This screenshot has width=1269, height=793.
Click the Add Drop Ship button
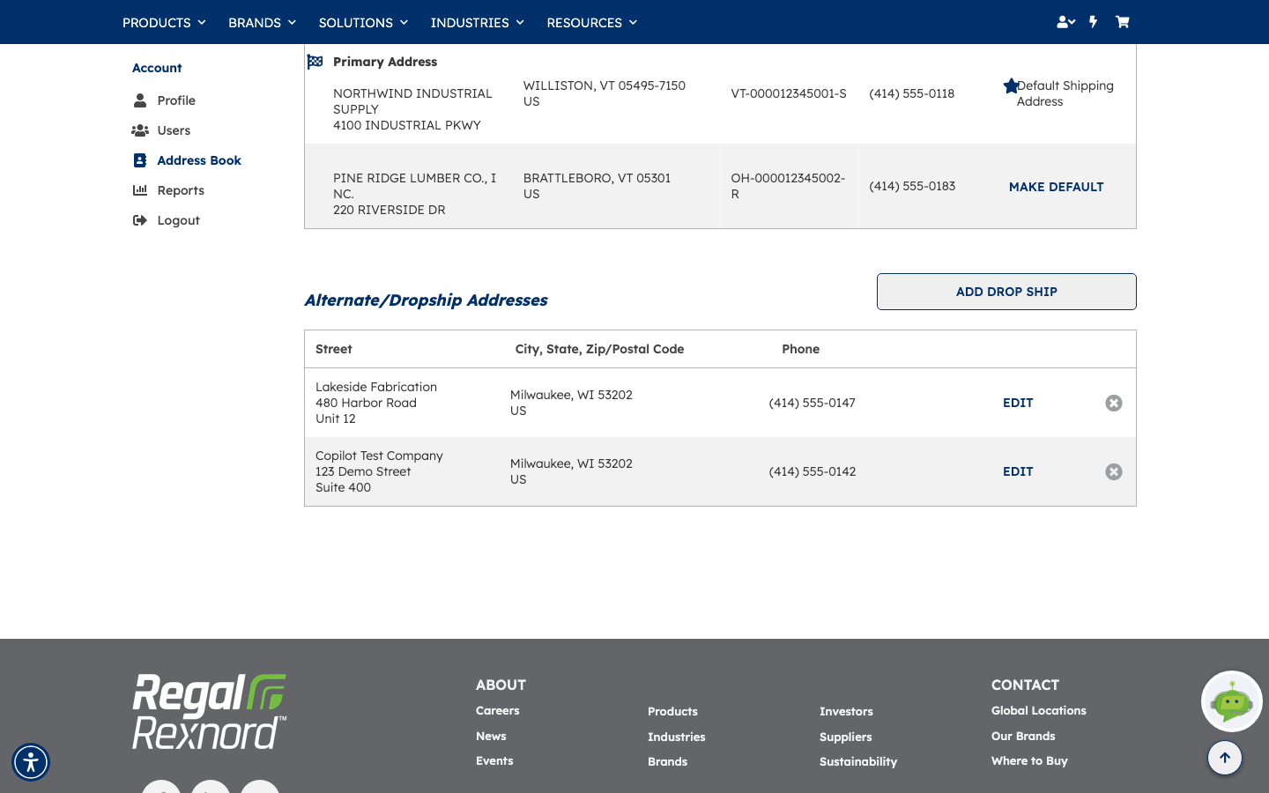[x=1006, y=292]
